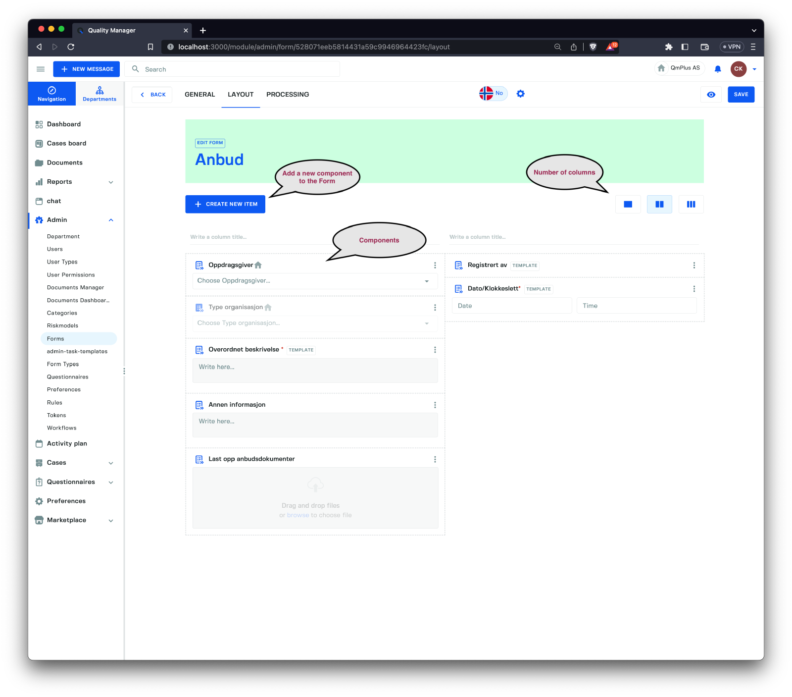Screen dimensions: 792x697
Task: Click the blue form settings gear icon
Action: coord(520,94)
